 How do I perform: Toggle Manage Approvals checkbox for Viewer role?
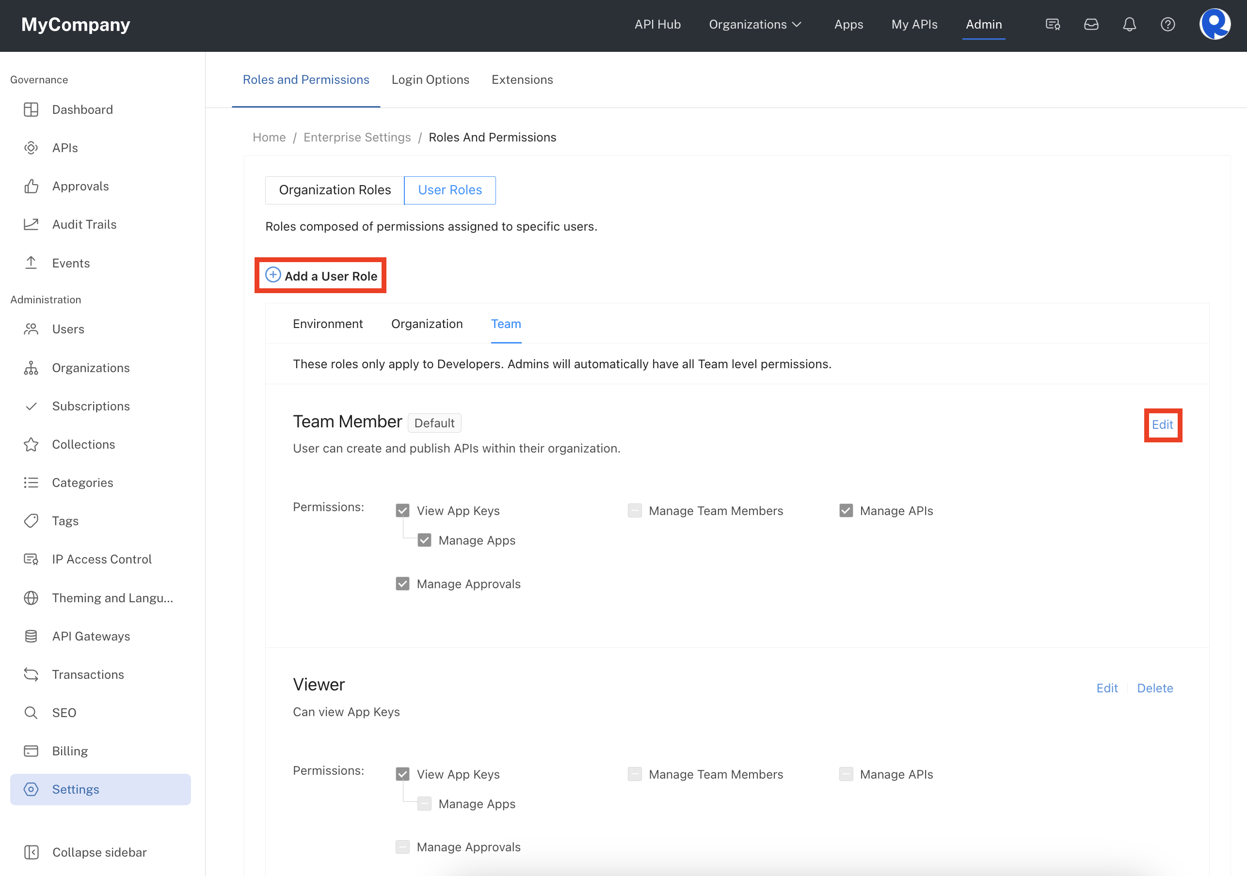pos(403,846)
